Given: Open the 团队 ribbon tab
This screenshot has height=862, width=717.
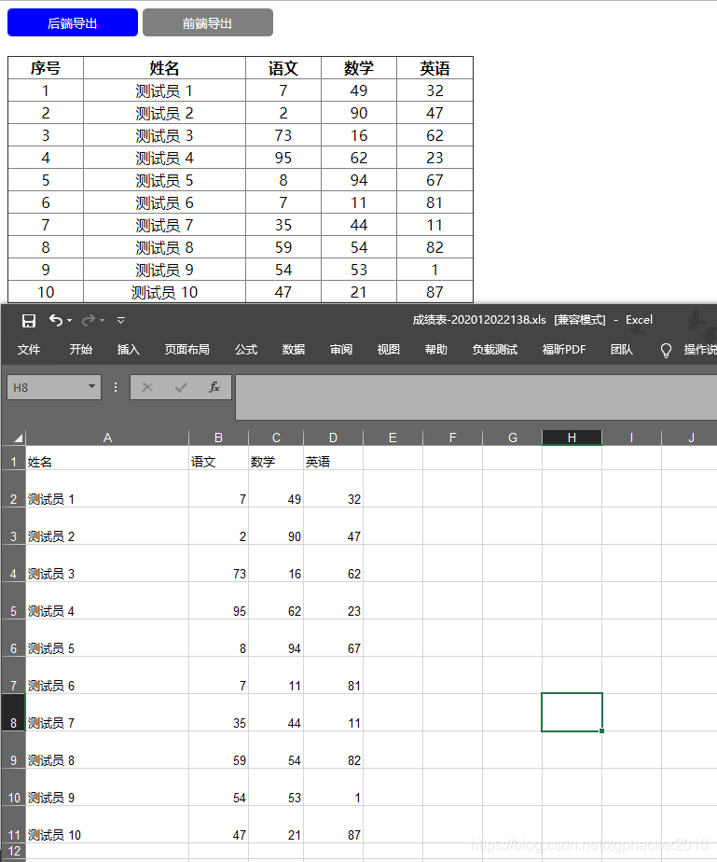Looking at the screenshot, I should pos(621,350).
